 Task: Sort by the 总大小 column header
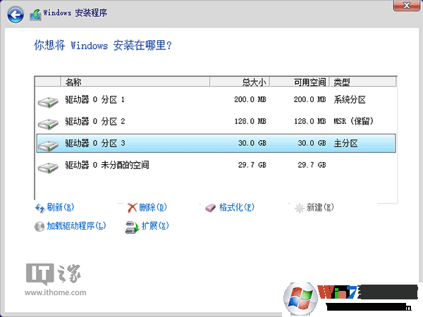pos(240,82)
